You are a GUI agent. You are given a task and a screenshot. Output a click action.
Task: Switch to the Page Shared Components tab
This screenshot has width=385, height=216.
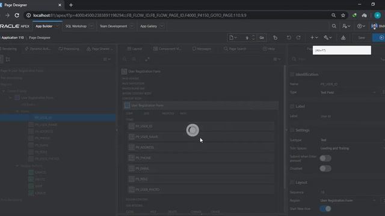(99, 49)
